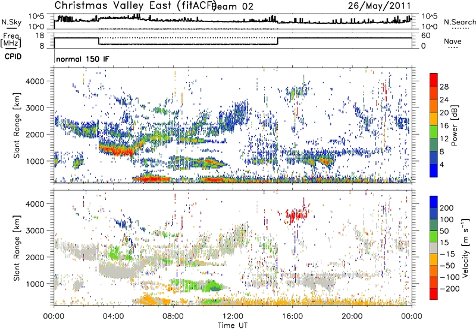Click the 18 MHz frequency axis label
Image resolution: width=476 pixels, height=329 pixels.
[40, 36]
